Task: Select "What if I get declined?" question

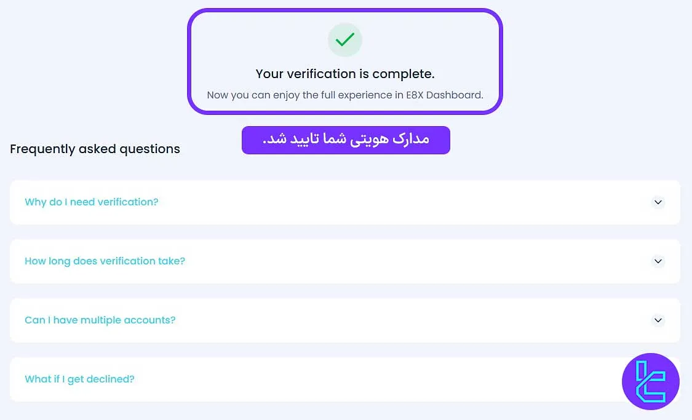Action: coord(79,379)
